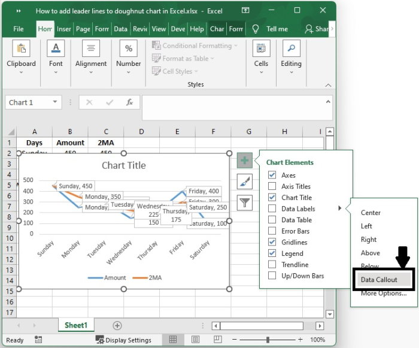Uncheck the Axes checkbox
Viewport: 419px width, 348px height.
click(272, 175)
